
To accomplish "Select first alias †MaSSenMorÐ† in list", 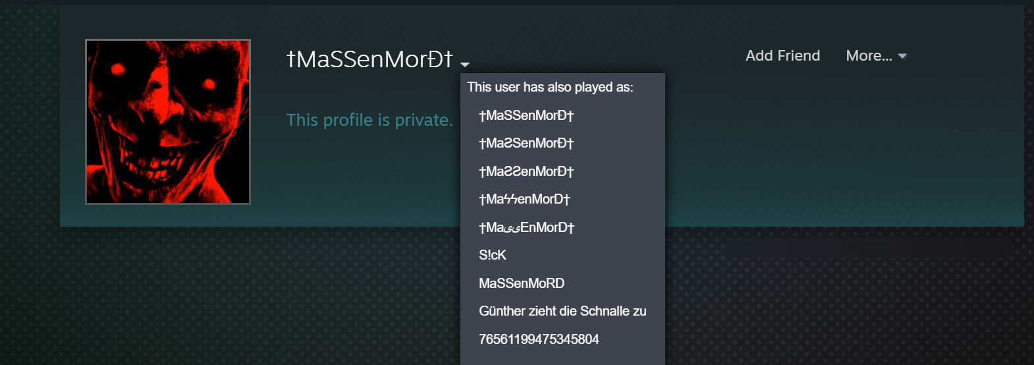I will tap(526, 115).
